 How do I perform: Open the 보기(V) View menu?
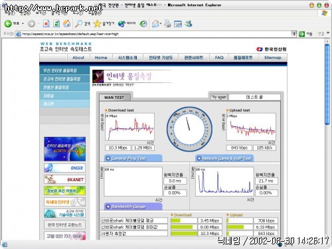pos(41,13)
